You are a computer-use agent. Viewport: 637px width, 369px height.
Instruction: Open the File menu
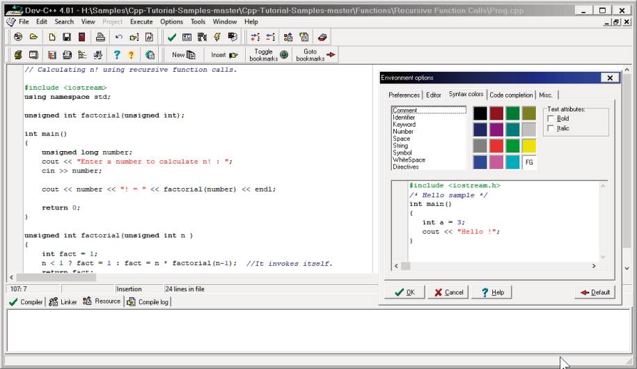(24, 22)
